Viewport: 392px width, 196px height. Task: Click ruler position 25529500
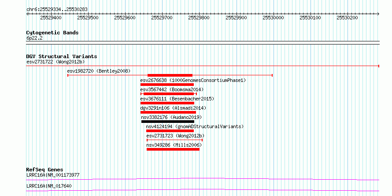88,18
